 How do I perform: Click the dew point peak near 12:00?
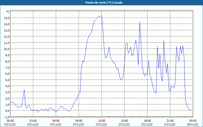coord(101,15)
